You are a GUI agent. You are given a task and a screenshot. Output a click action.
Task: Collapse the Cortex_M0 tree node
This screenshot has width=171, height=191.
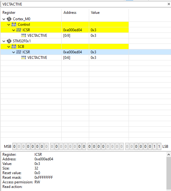click(4, 19)
